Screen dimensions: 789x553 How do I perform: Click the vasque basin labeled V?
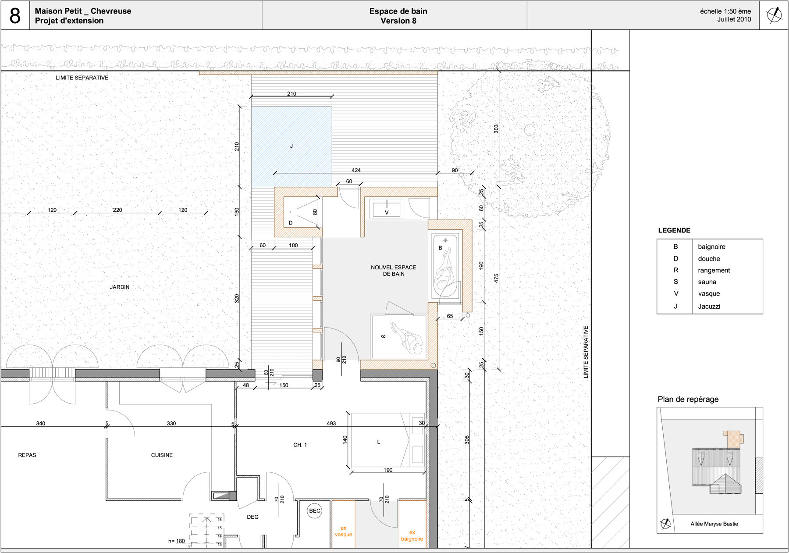[386, 209]
